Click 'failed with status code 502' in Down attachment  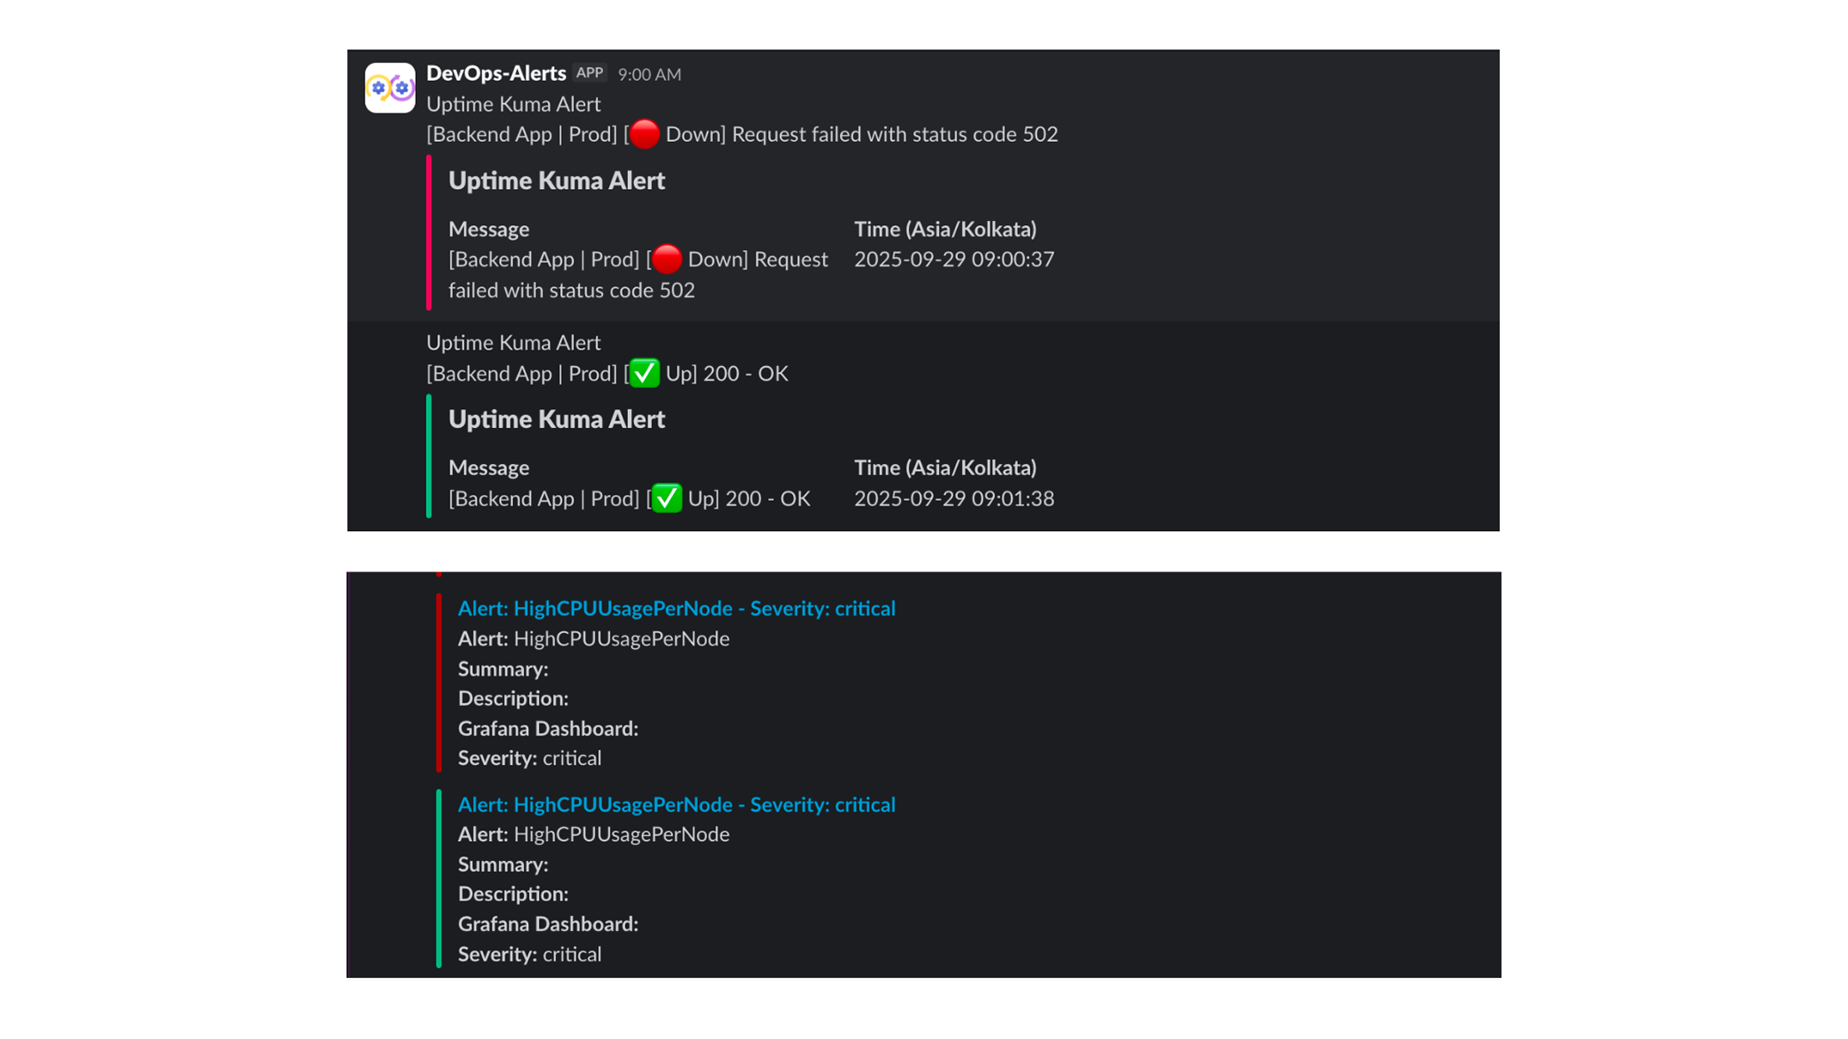point(572,290)
